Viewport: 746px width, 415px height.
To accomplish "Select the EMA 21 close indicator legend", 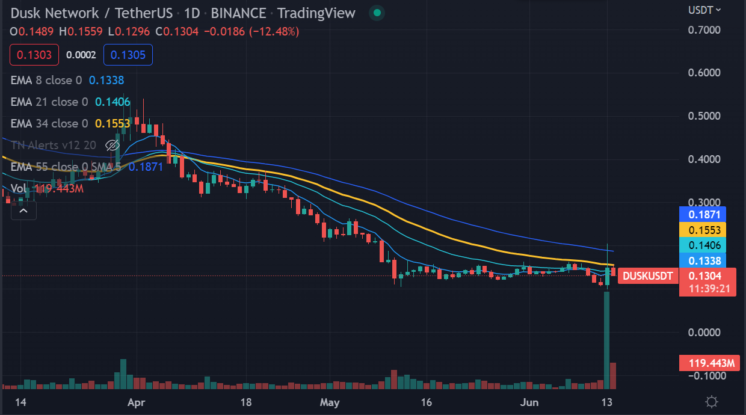I will 70,102.
